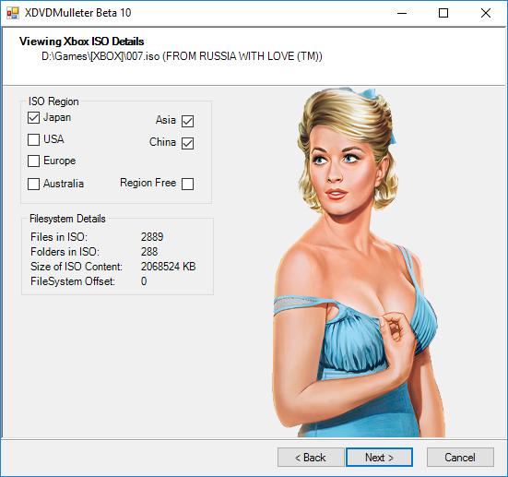Screen dimensions: 508x477
Task: Click the Folders in ISO value 288
Action: point(149,252)
